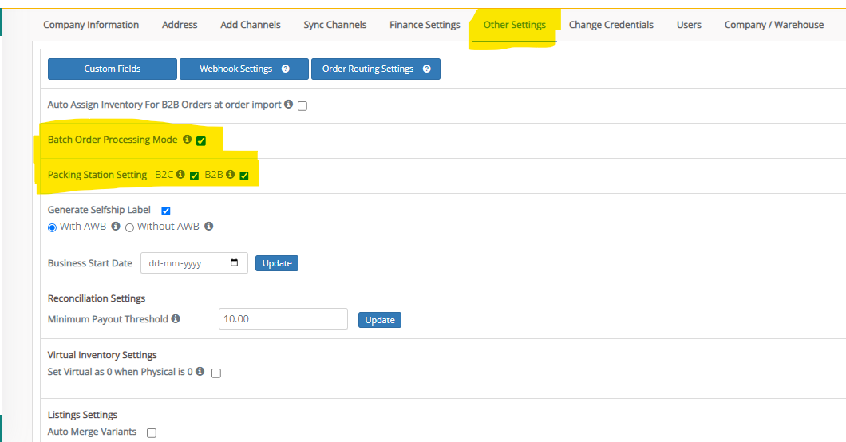
Task: Click the Listings Settings heading
Action: tap(82, 415)
